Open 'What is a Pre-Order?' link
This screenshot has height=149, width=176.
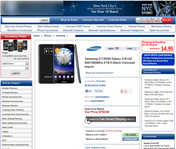pyautogui.click(x=96, y=135)
